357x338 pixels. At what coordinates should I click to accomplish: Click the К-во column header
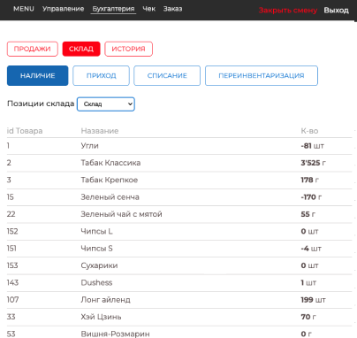coord(309,131)
